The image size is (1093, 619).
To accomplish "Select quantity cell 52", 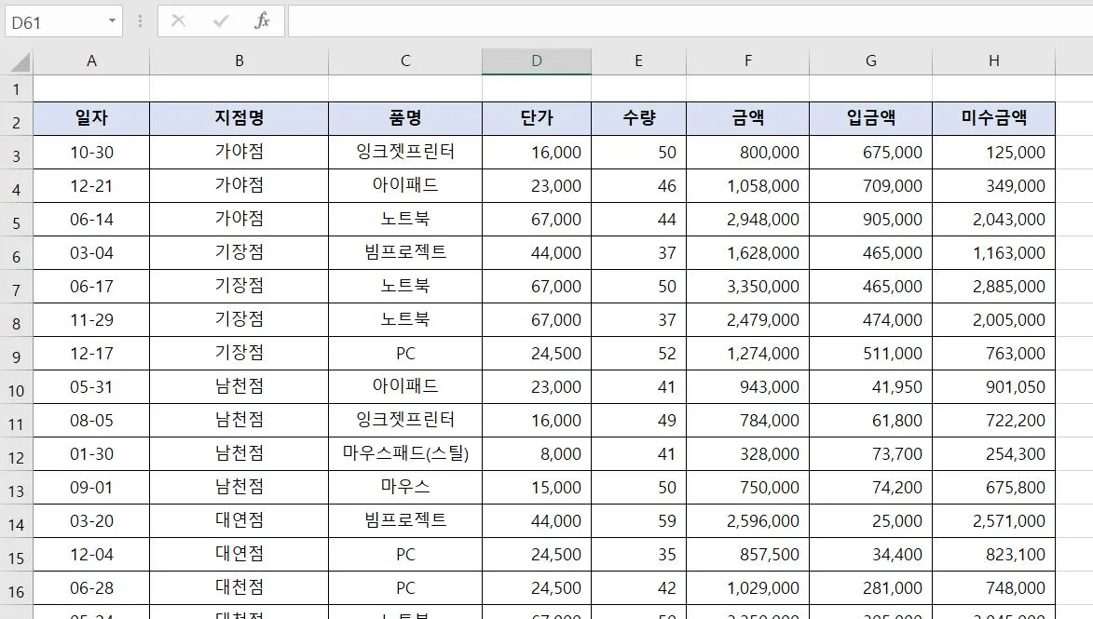I will point(638,354).
